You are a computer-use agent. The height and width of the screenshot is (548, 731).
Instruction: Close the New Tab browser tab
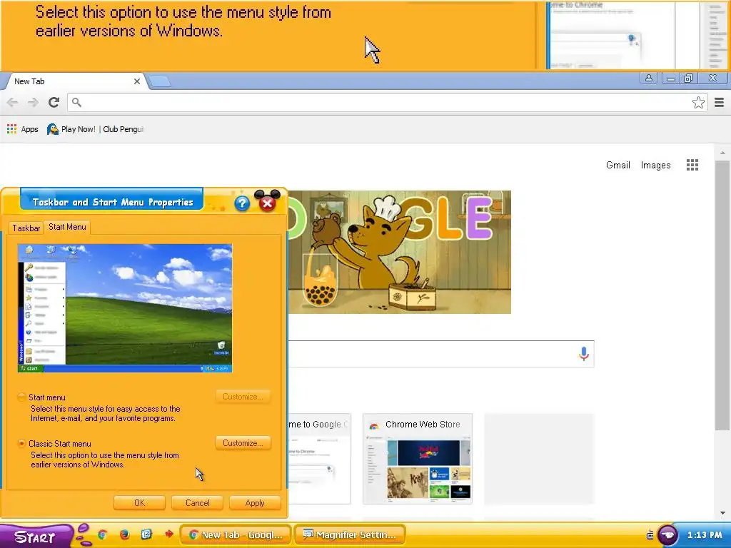pos(137,81)
